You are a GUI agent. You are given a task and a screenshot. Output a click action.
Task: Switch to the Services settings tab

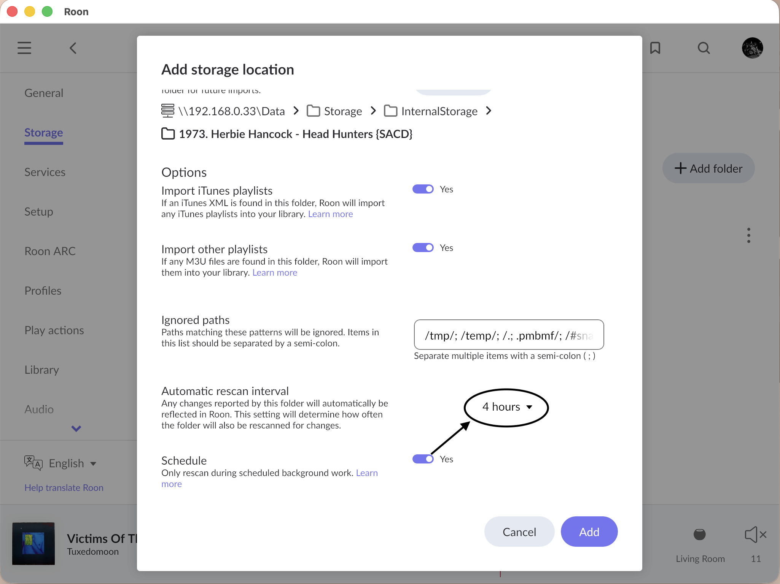pos(45,172)
